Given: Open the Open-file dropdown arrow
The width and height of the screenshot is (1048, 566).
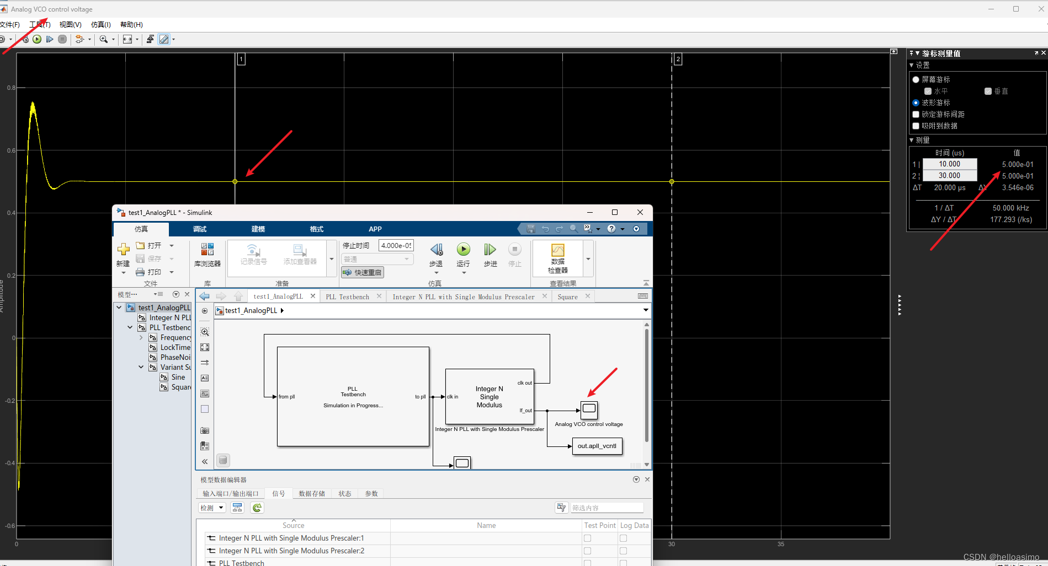Looking at the screenshot, I should [172, 246].
